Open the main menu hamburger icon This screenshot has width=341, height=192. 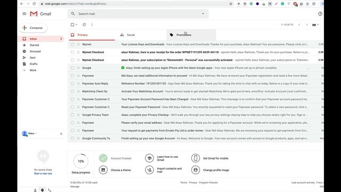click(24, 14)
